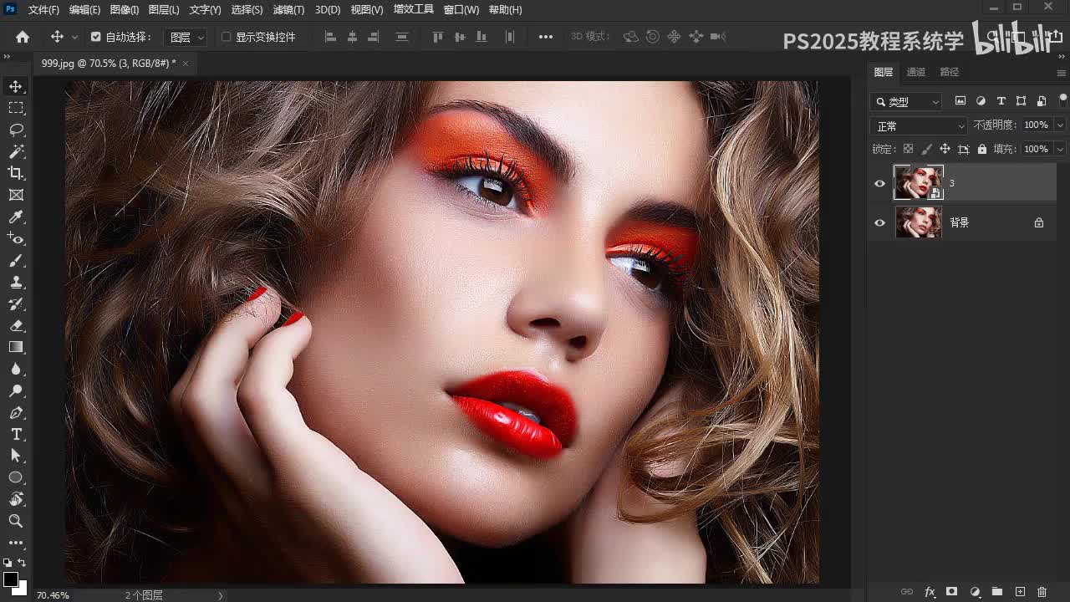Toggle pixel layer filter
This screenshot has height=602, width=1070.
pos(960,101)
